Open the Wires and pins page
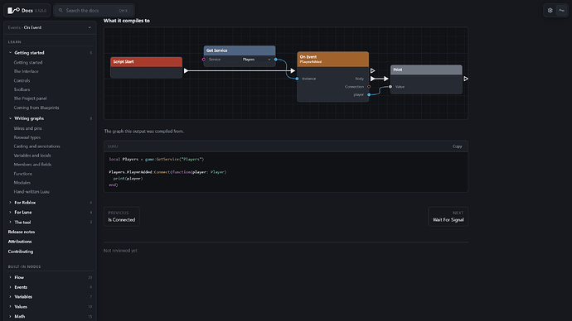The width and height of the screenshot is (572, 321). coord(27,128)
